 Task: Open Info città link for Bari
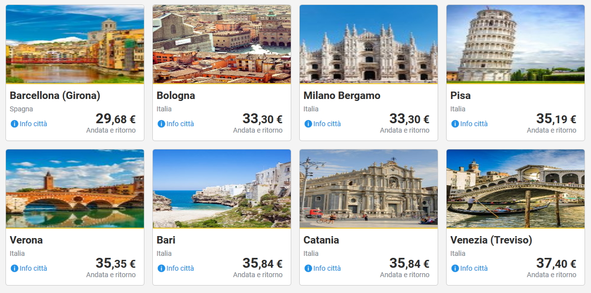[x=180, y=268]
